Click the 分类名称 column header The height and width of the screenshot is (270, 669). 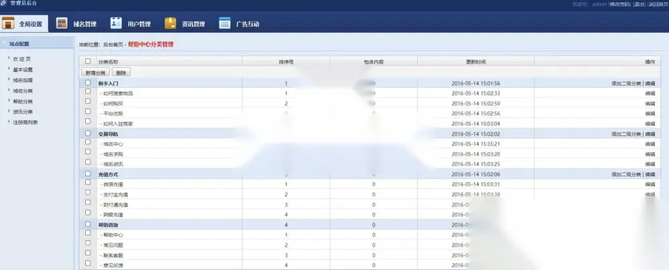pos(108,62)
